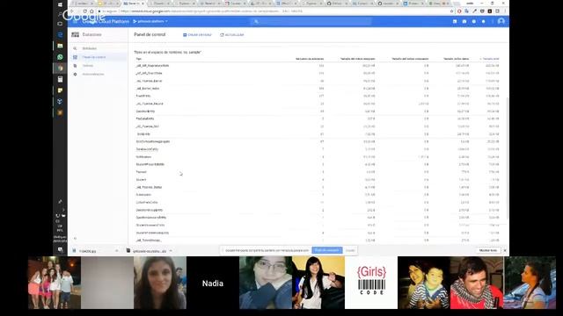This screenshot has height=316, width=563.
Task: Click the blue stop sharing button
Action: coord(326,250)
